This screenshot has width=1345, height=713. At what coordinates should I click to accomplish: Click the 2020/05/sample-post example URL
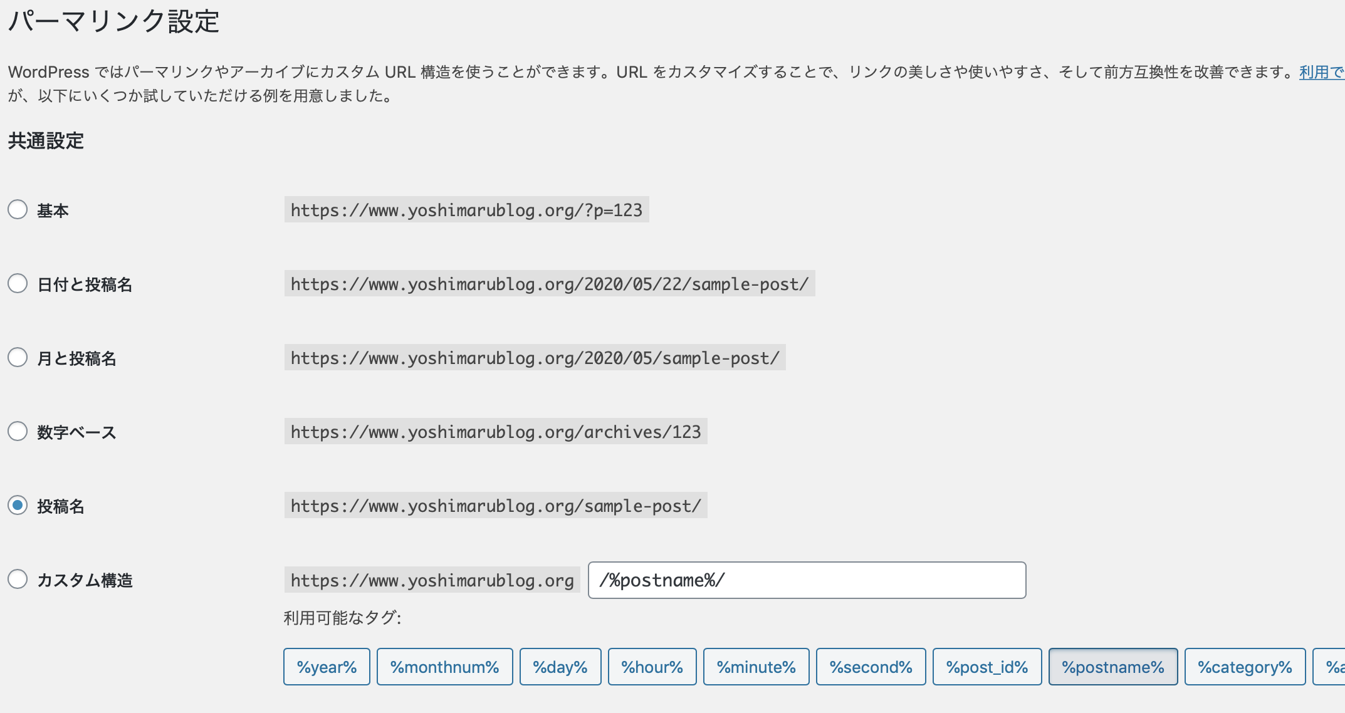[x=535, y=358]
